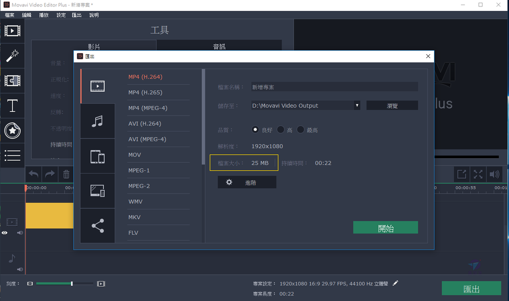
Task: Select audio export category music note
Action: [x=97, y=121]
